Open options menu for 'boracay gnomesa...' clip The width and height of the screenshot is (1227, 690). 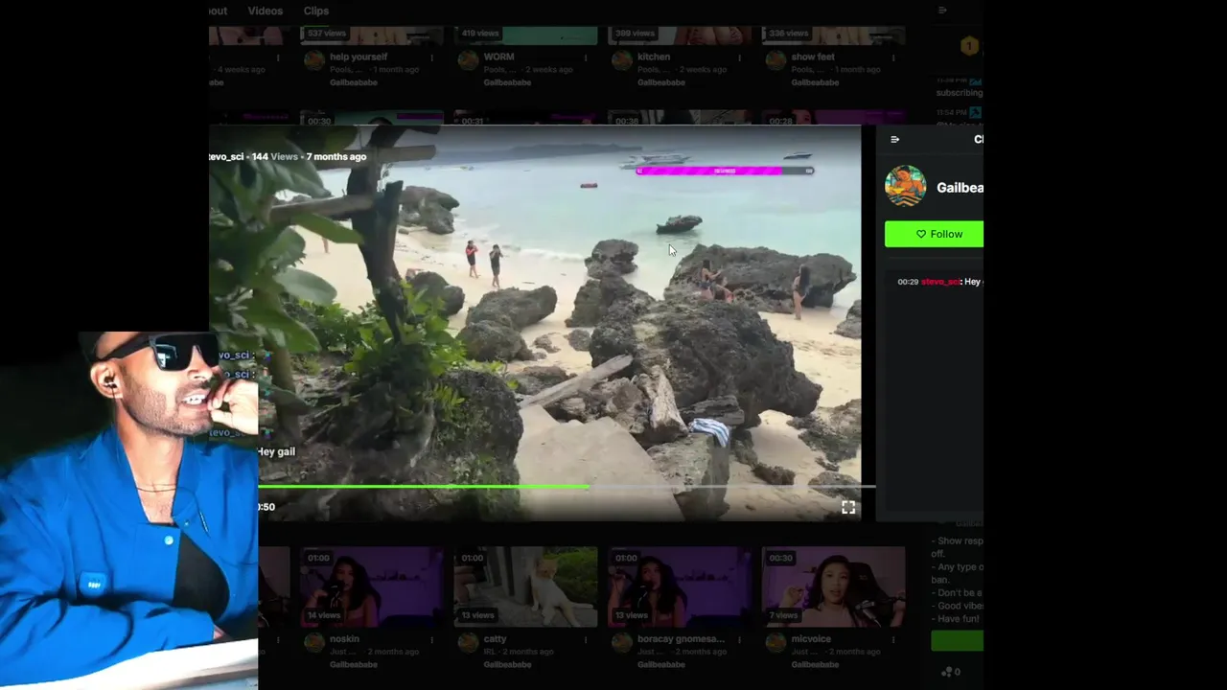(739, 640)
